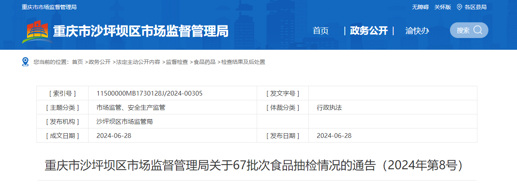The height and width of the screenshot is (190, 517).
Task: Click the 成文日期 value 2024-06-28
Action: [x=114, y=136]
